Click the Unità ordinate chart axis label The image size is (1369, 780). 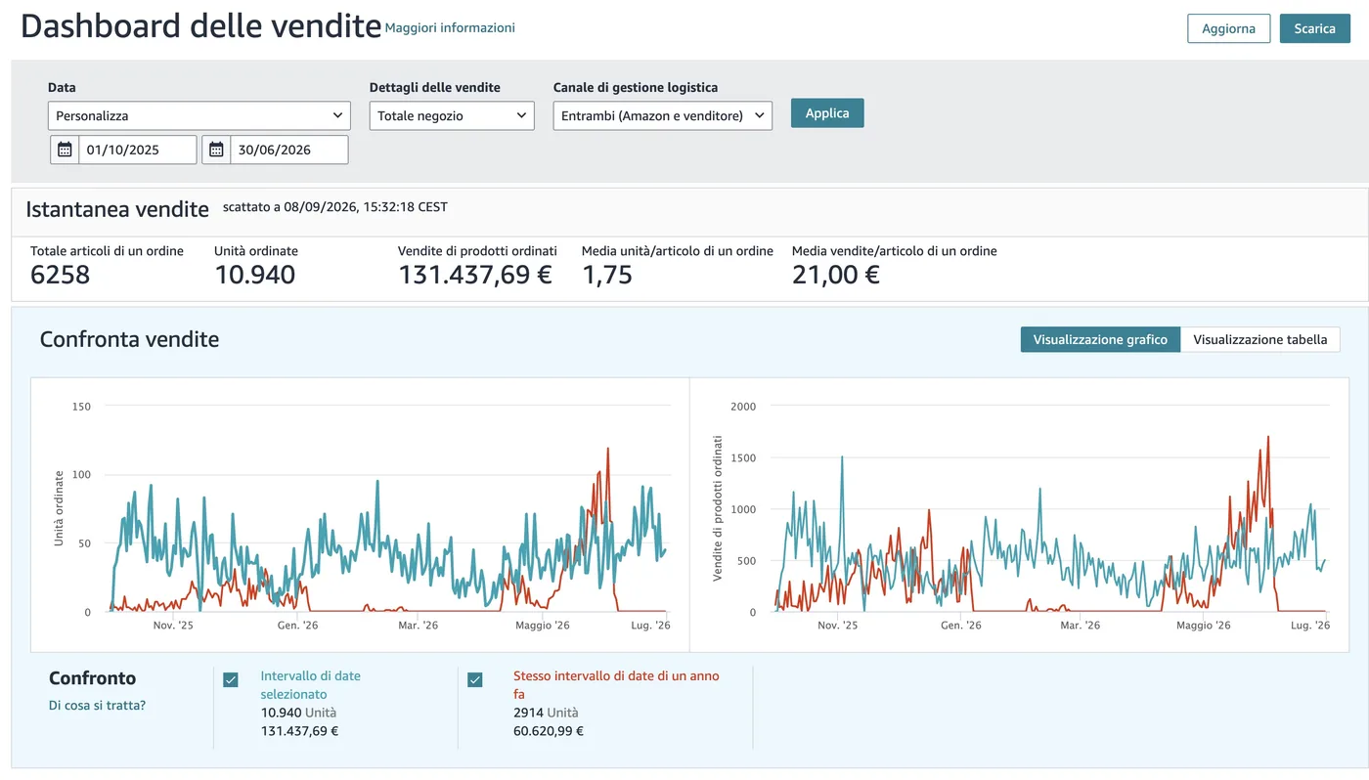point(59,508)
